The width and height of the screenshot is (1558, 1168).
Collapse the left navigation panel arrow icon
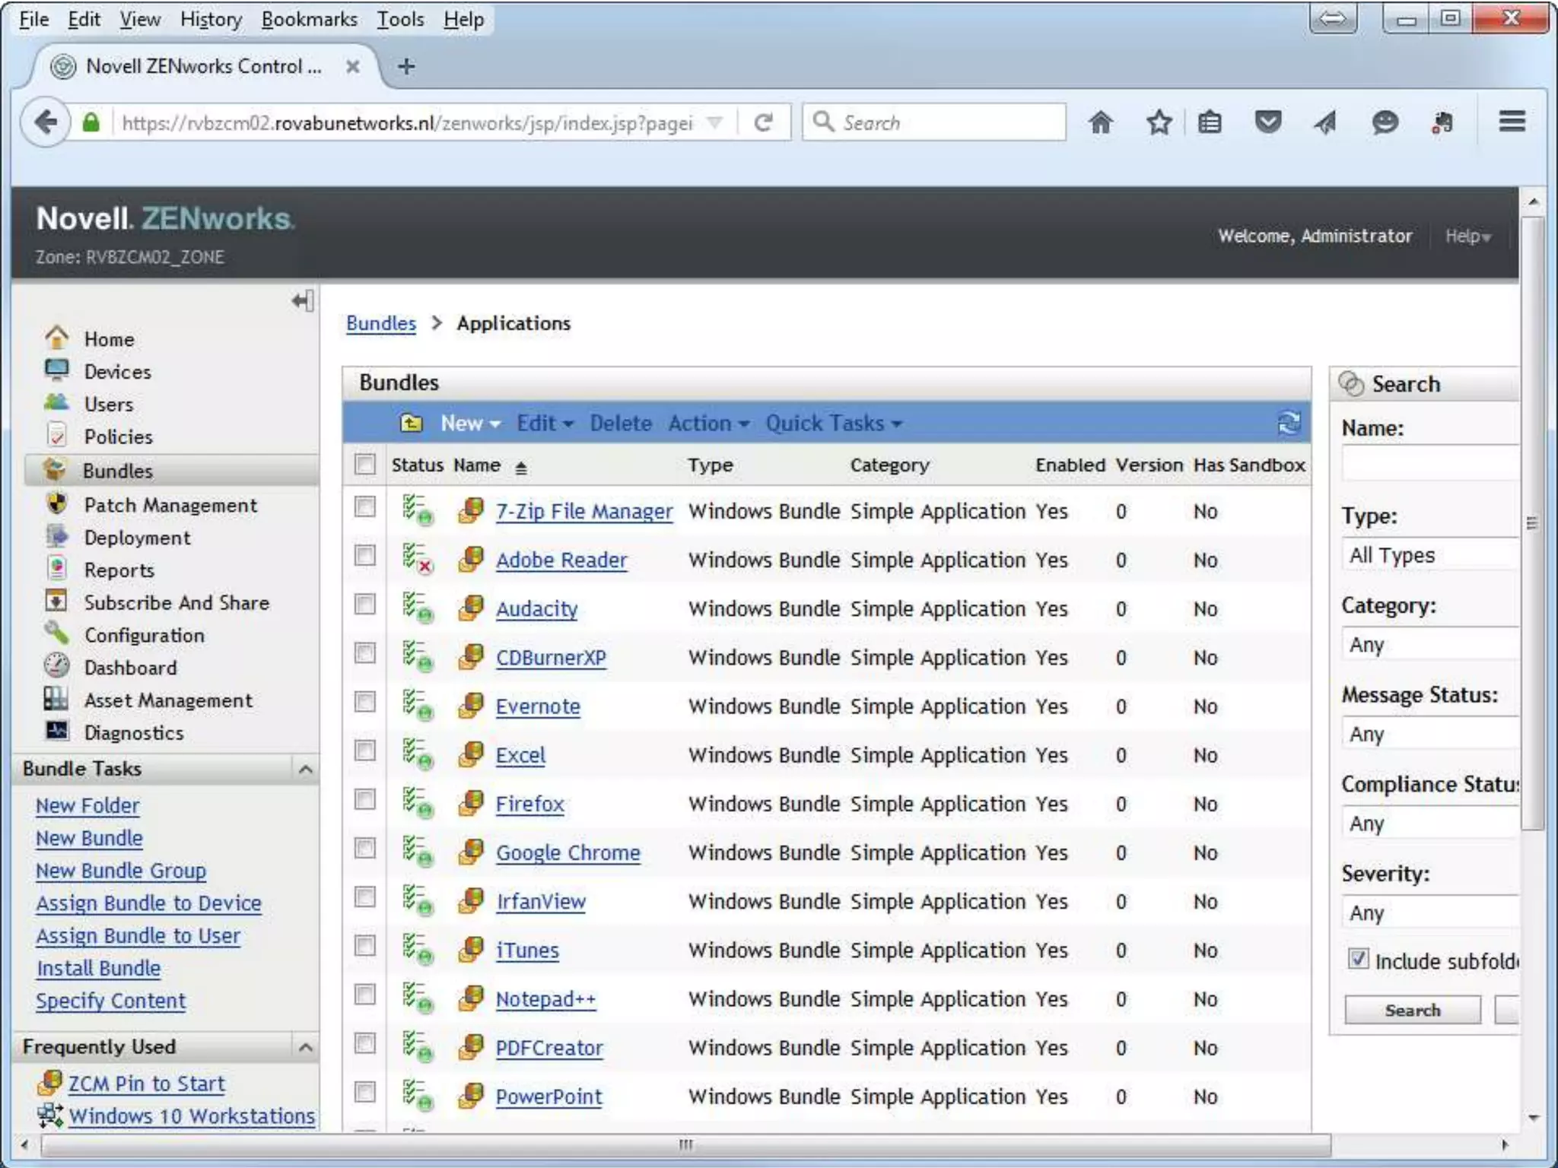[x=303, y=301]
